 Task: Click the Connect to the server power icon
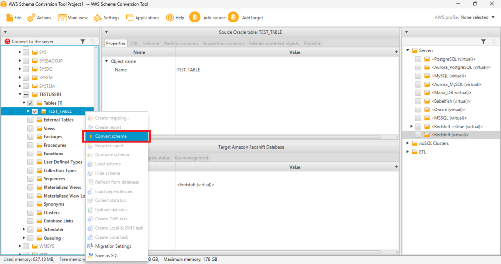(x=7, y=42)
